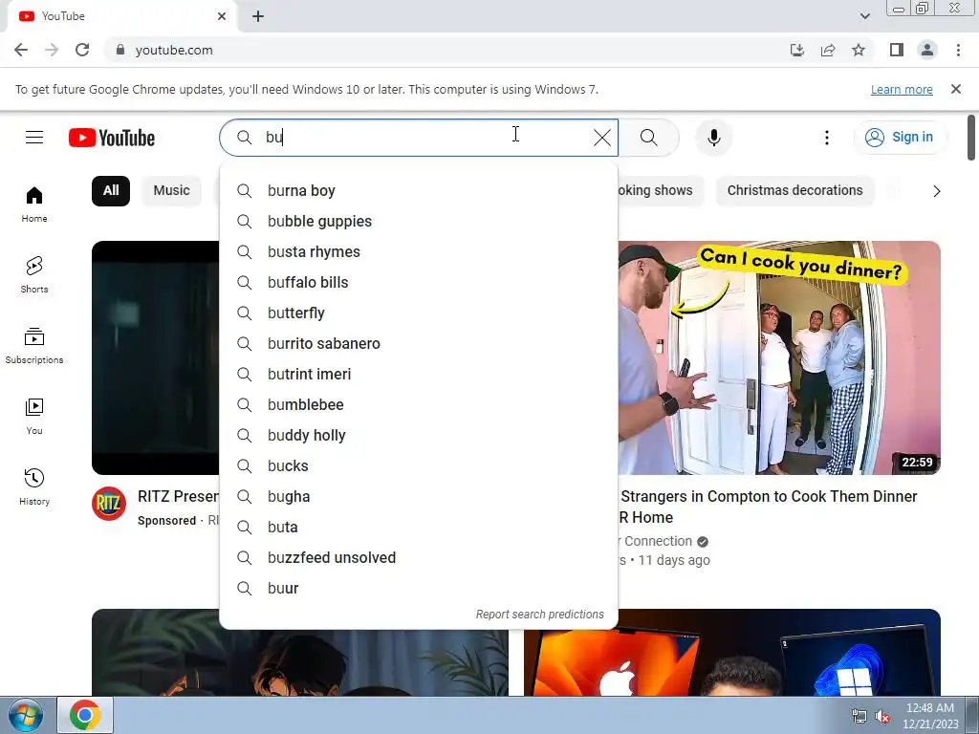
Task: Open the You section in sidebar
Action: (x=34, y=417)
